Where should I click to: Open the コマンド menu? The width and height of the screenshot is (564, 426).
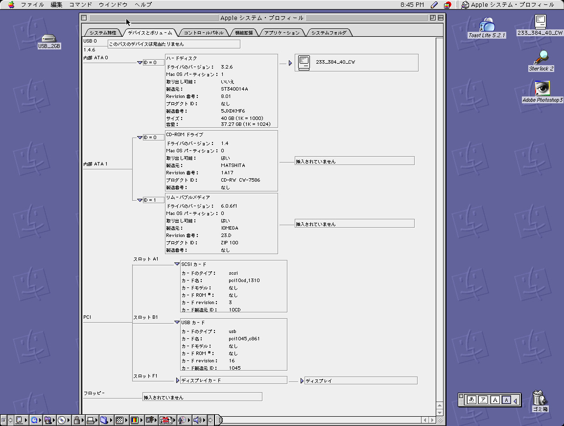pos(81,5)
